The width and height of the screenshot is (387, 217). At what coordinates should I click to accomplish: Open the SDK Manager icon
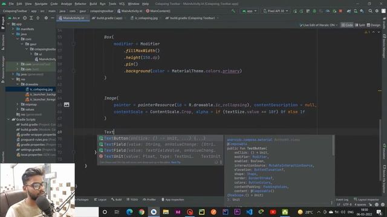(x=362, y=11)
